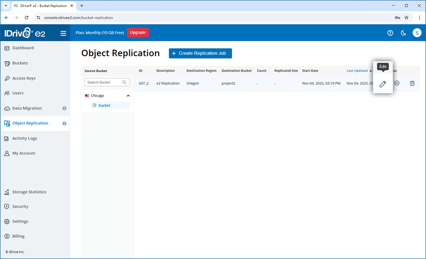The height and width of the screenshot is (259, 426).
Task: Select the bucket under Chicago
Action: pyautogui.click(x=104, y=105)
